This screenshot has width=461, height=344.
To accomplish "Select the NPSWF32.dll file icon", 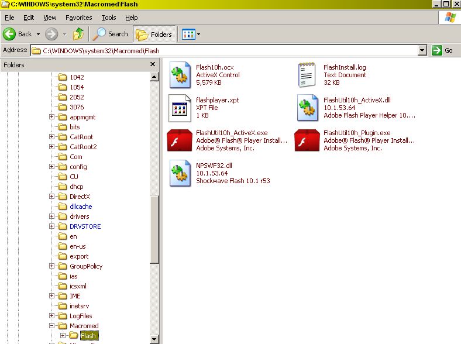I will pos(180,173).
